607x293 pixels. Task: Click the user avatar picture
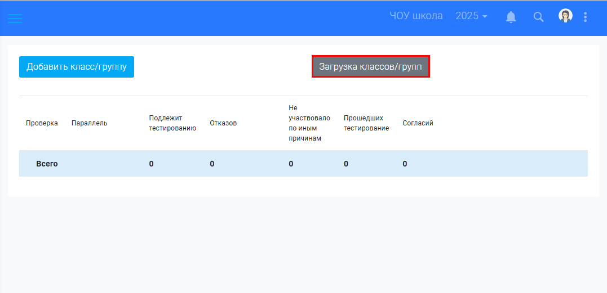tap(565, 16)
